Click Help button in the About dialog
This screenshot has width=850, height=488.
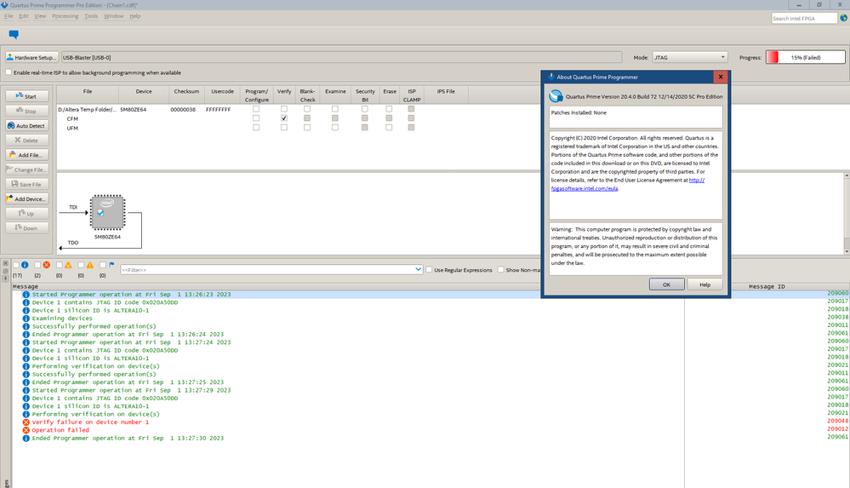pyautogui.click(x=705, y=284)
